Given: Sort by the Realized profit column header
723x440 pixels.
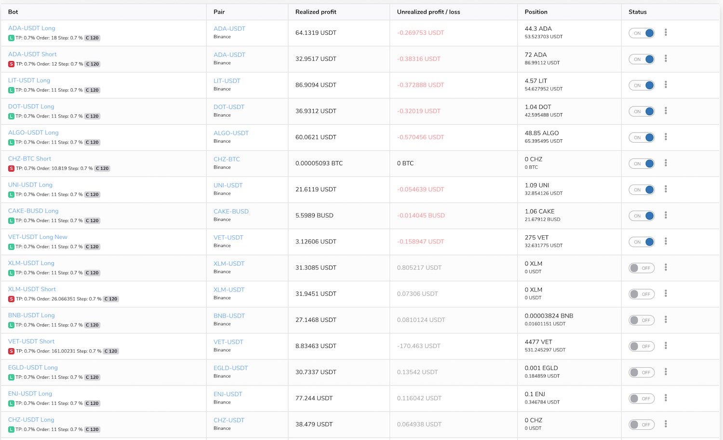Looking at the screenshot, I should click(316, 12).
